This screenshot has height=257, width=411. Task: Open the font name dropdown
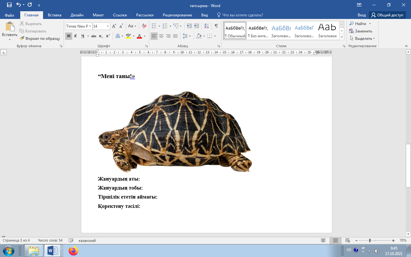click(x=90, y=26)
